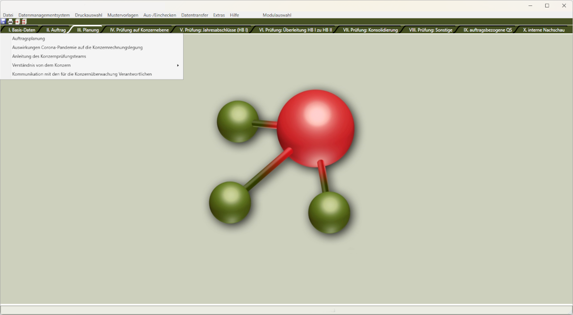This screenshot has width=573, height=315.
Task: Open the Mustervorlagen menu
Action: coord(123,15)
